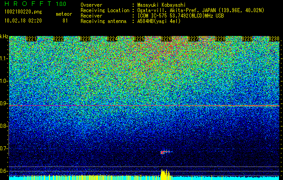
Task: Click the date stamp 10.02.18 02:20
Action: pyautogui.click(x=23, y=21)
